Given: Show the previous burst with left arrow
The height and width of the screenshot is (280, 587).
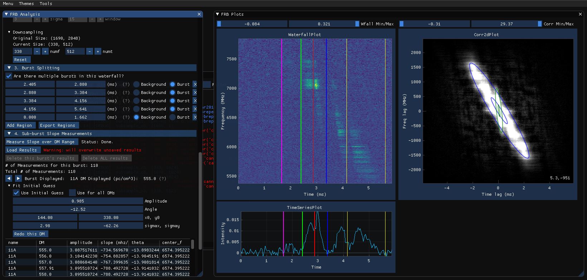Looking at the screenshot, I should click(x=9, y=178).
